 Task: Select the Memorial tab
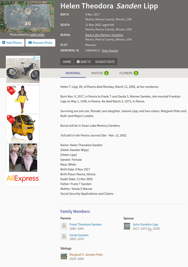pyautogui.click(x=73, y=73)
